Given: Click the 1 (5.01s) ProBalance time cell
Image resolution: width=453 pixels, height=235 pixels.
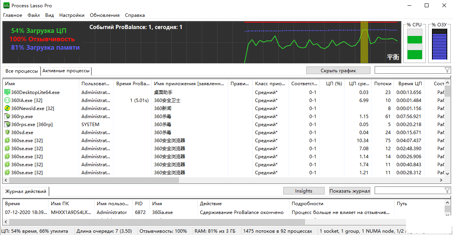Looking at the screenshot, I should tap(139, 100).
